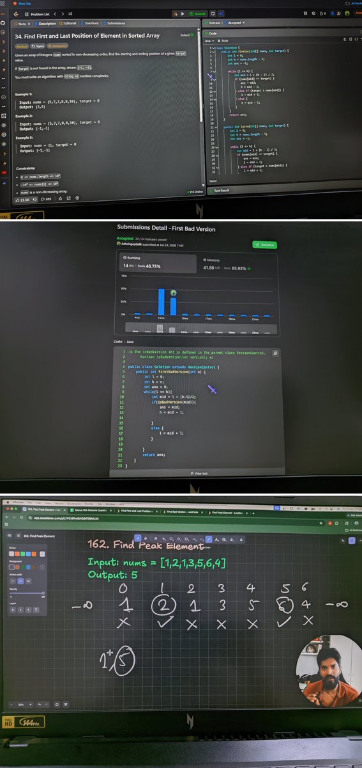Star problem 34 as favorite
Viewport: 362px width, 768px height.
coord(61,199)
